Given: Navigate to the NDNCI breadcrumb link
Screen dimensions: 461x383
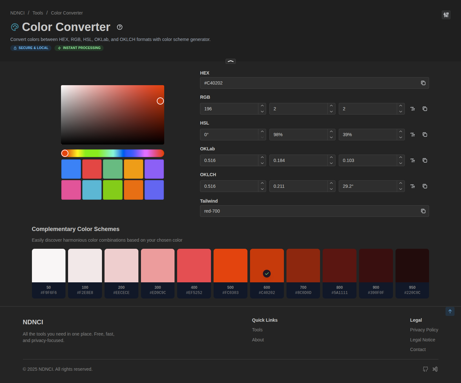Looking at the screenshot, I should tap(17, 13).
